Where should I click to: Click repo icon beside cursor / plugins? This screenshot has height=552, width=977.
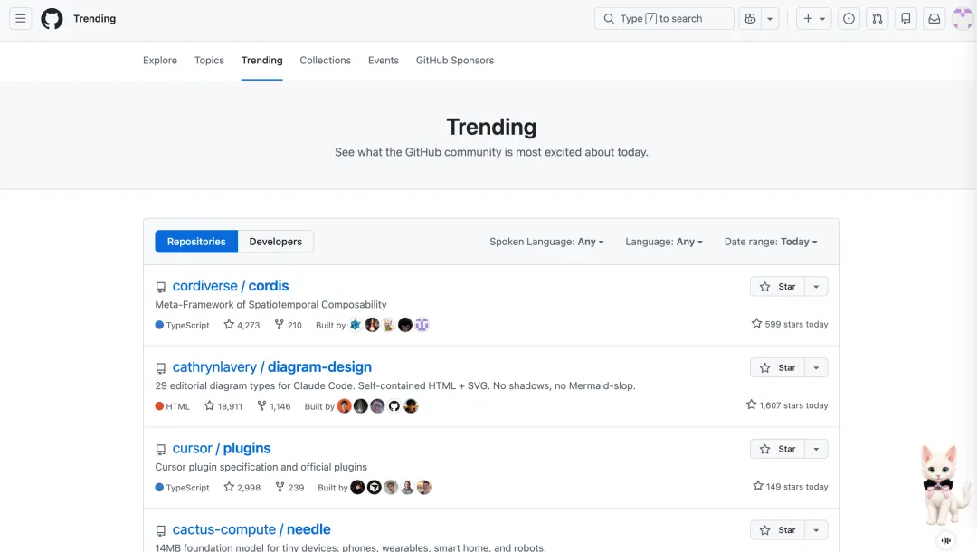click(x=161, y=449)
